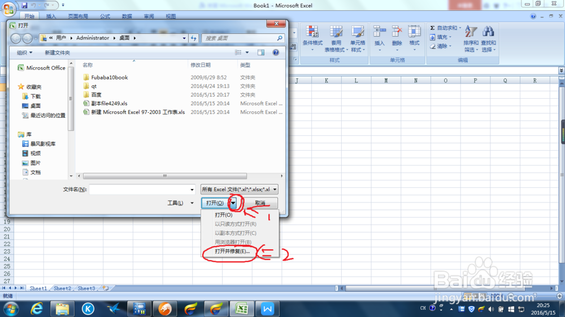Click the horizontal scrollbar in file list
565x317 pixels.
pos(164,176)
